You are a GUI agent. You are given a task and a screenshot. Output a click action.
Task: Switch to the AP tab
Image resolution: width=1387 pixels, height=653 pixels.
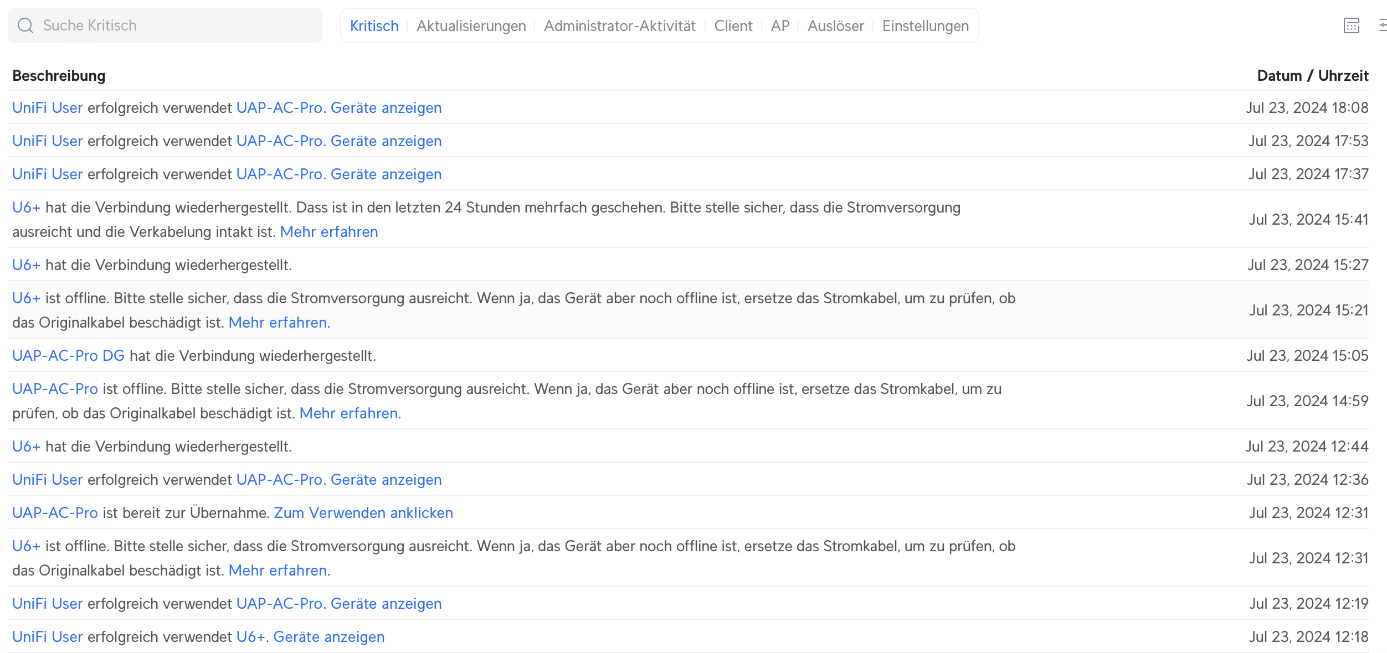tap(779, 26)
